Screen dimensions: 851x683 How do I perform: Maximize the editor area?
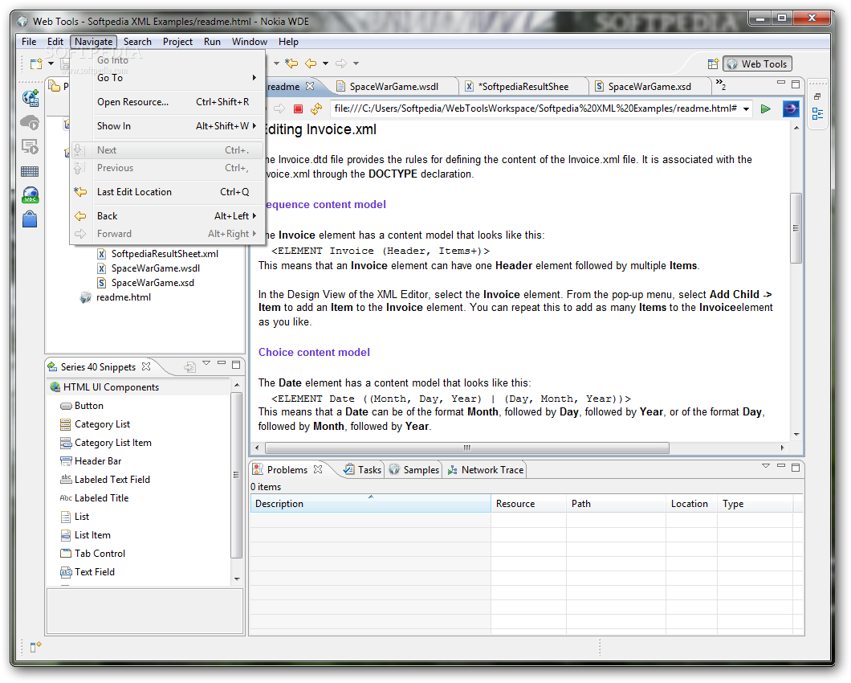point(796,84)
